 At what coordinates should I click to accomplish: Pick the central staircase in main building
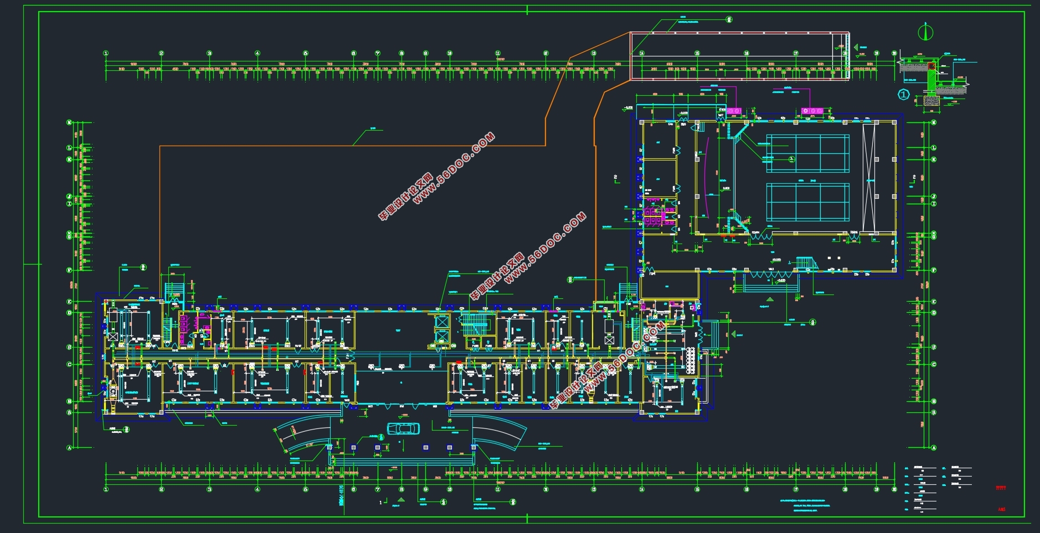pyautogui.click(x=474, y=325)
